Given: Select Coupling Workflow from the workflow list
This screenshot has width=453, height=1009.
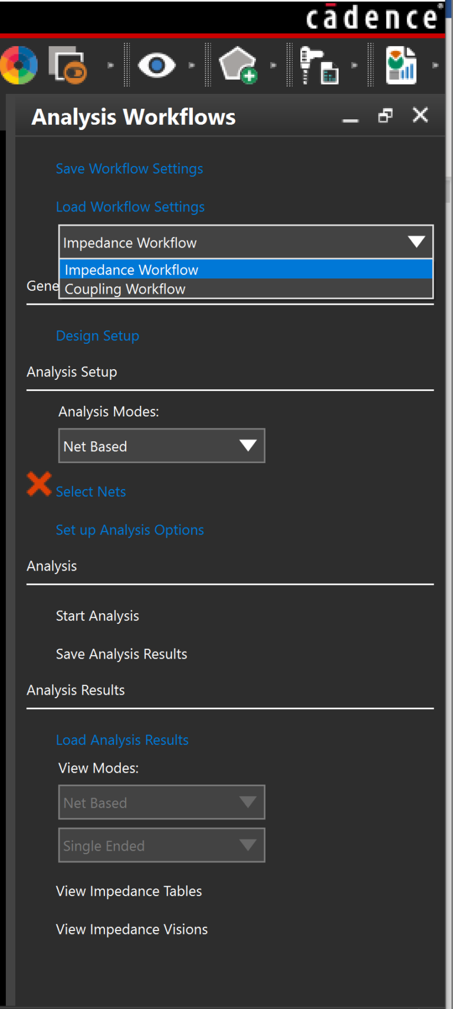Looking at the screenshot, I should (124, 289).
